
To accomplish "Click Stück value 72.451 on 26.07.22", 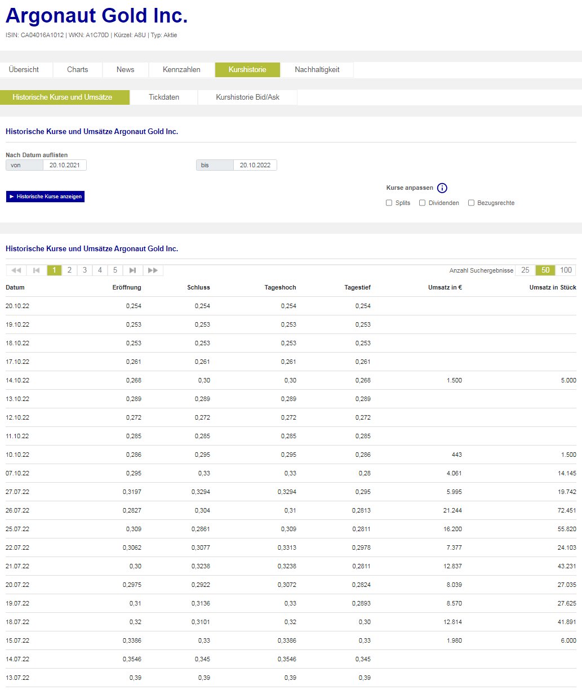I will click(x=567, y=510).
